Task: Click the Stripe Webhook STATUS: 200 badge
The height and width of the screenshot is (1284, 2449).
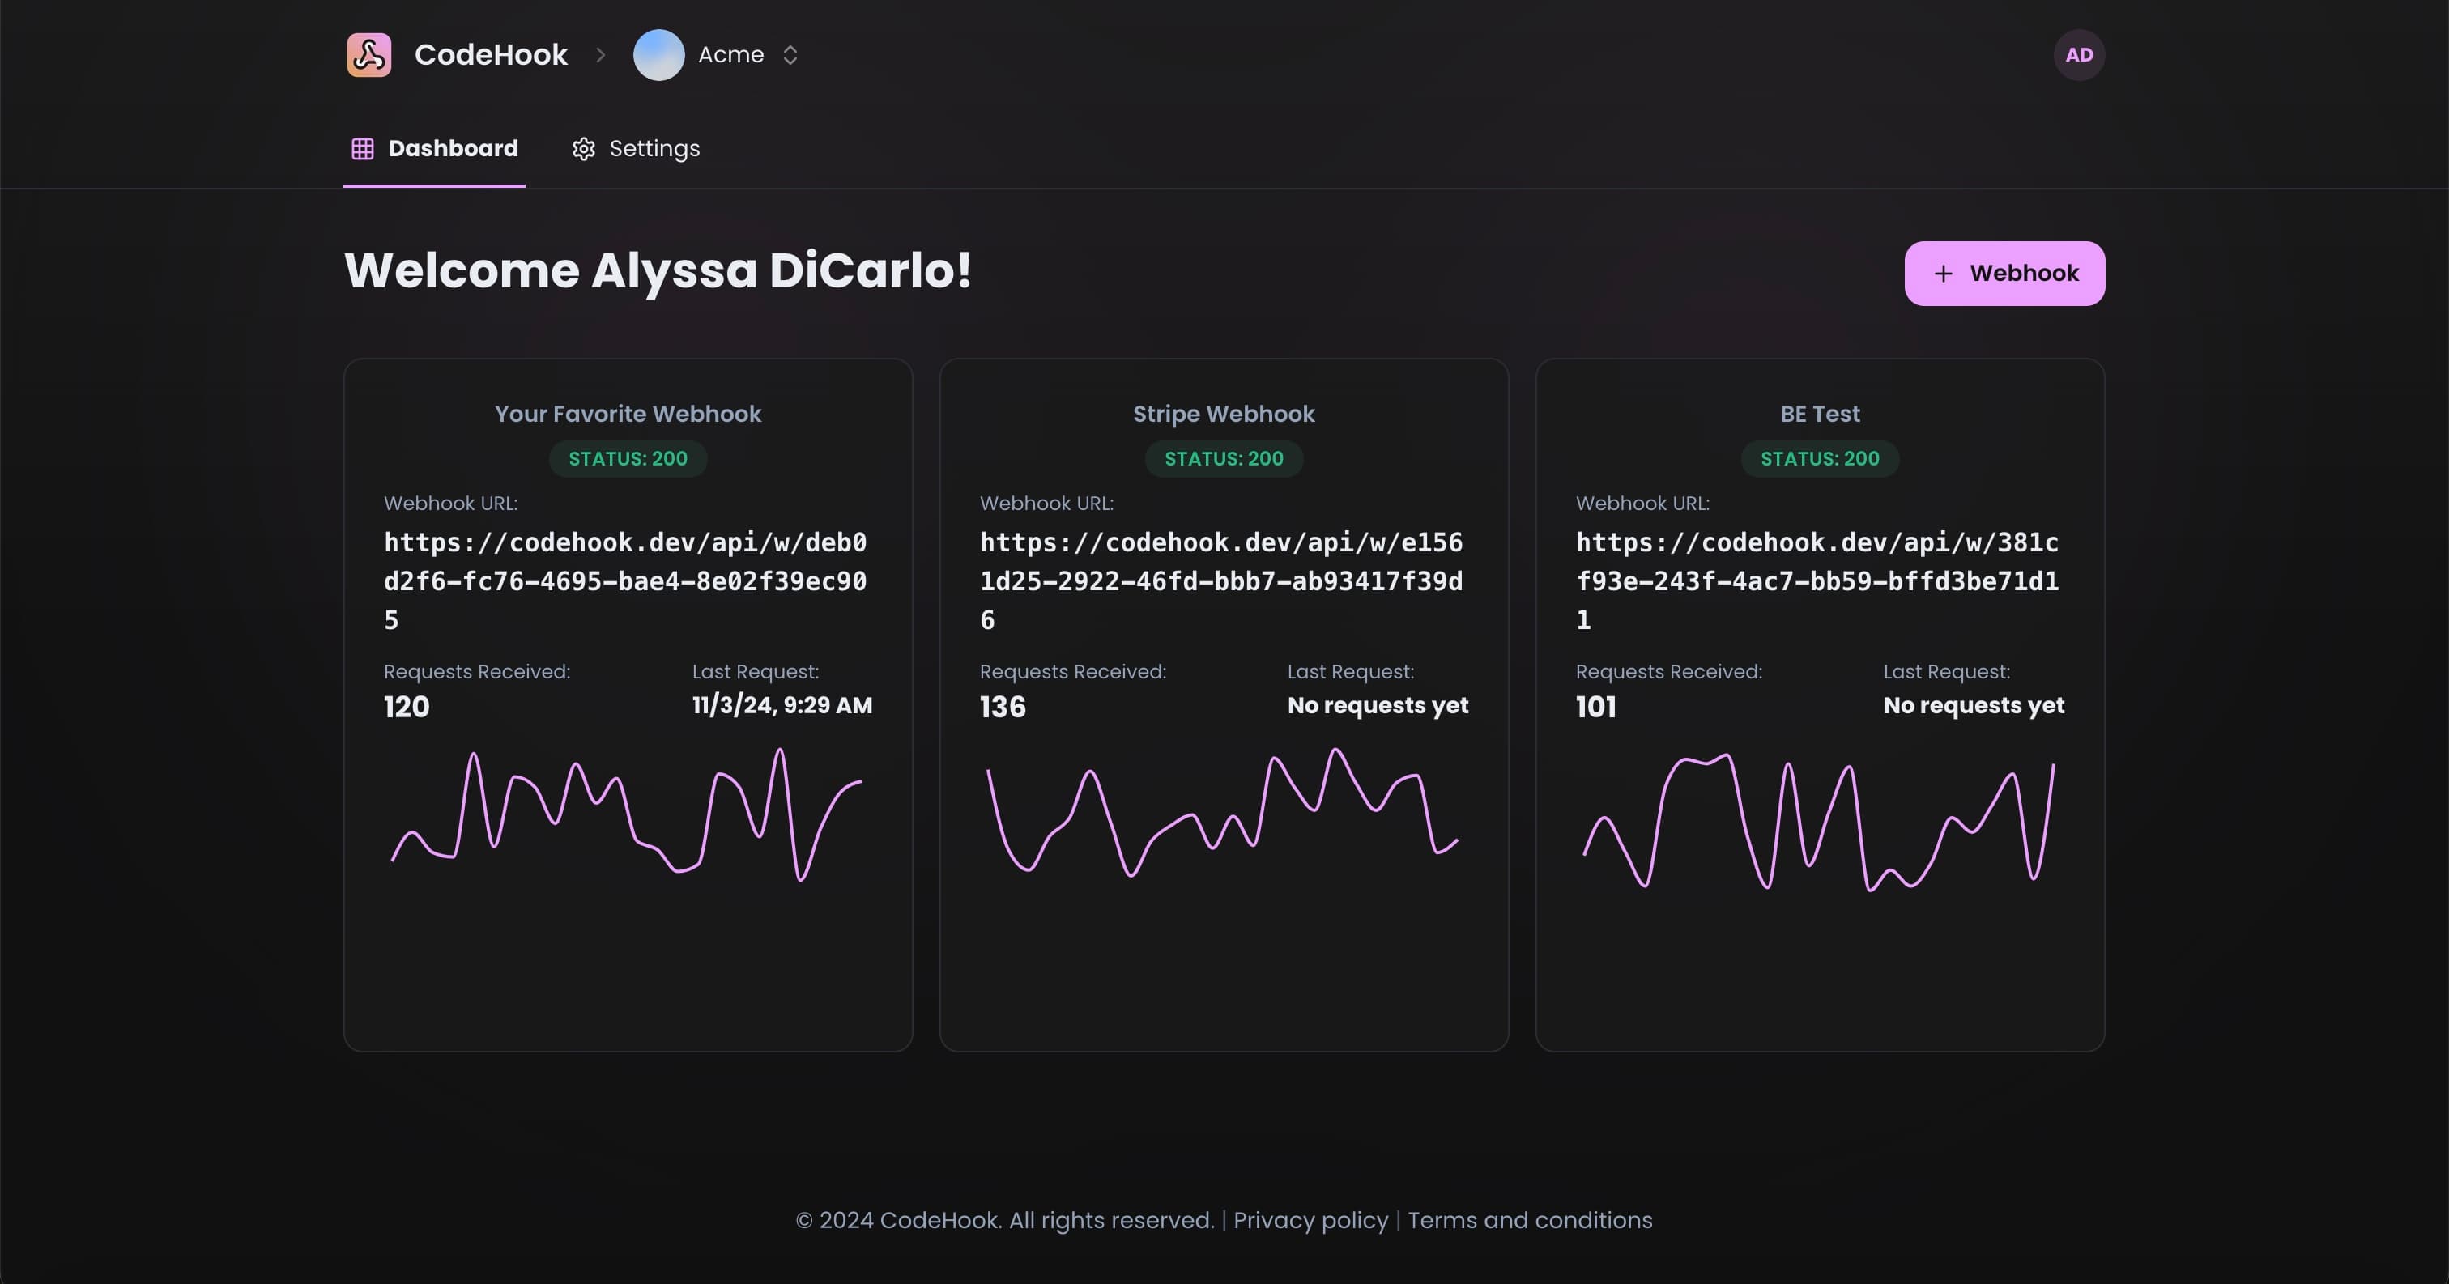Action: coord(1224,459)
